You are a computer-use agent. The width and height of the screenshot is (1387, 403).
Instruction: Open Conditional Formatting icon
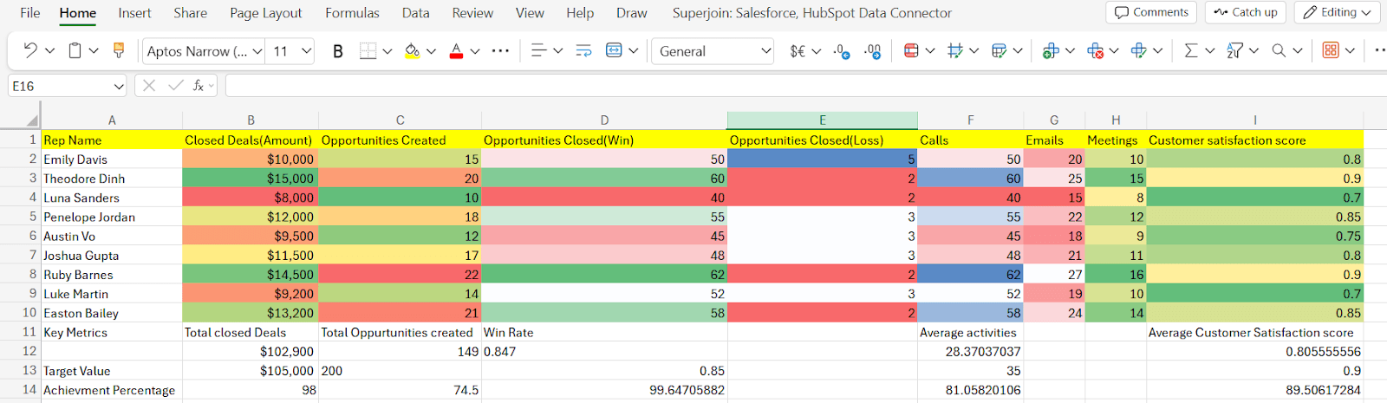911,51
